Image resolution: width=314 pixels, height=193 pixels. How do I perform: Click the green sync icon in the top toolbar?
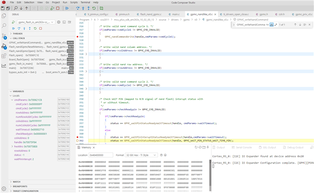102,8
